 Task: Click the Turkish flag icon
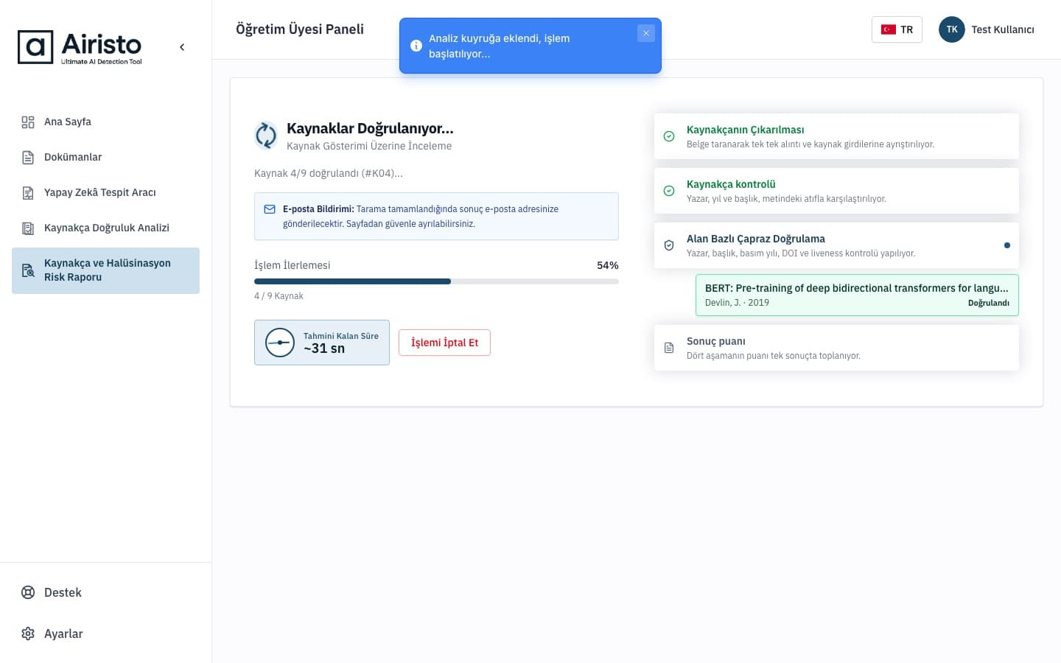(889, 29)
